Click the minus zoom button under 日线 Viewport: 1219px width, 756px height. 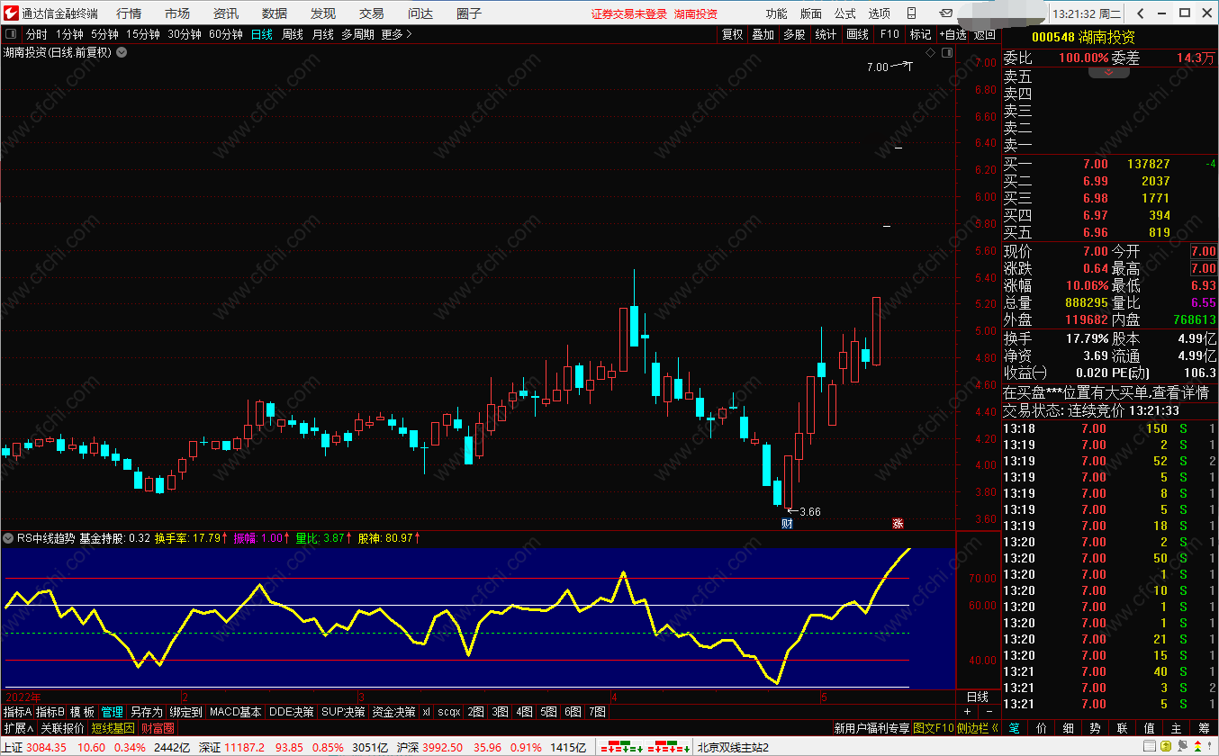pos(989,711)
